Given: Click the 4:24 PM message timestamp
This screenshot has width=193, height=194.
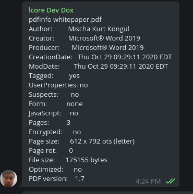Looking at the screenshot, I should [148, 181].
